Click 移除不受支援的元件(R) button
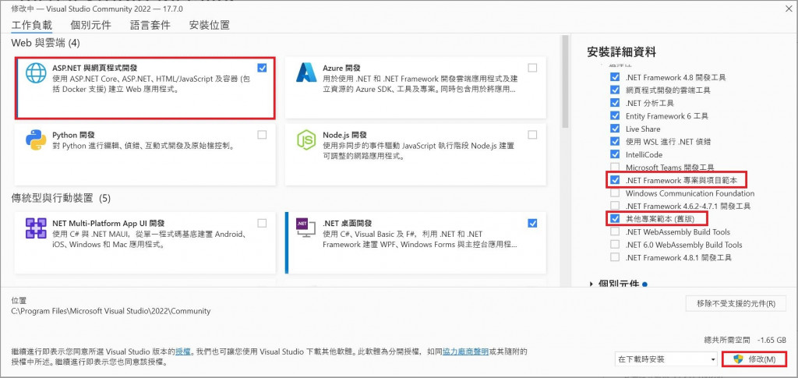 click(x=736, y=304)
